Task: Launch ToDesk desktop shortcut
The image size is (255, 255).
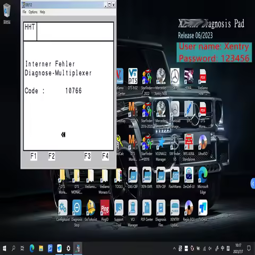Action: pyautogui.click(x=203, y=211)
